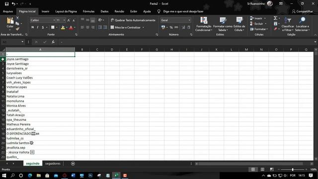318x179 pixels.
Task: Click the text orientation icon
Action: point(100,20)
